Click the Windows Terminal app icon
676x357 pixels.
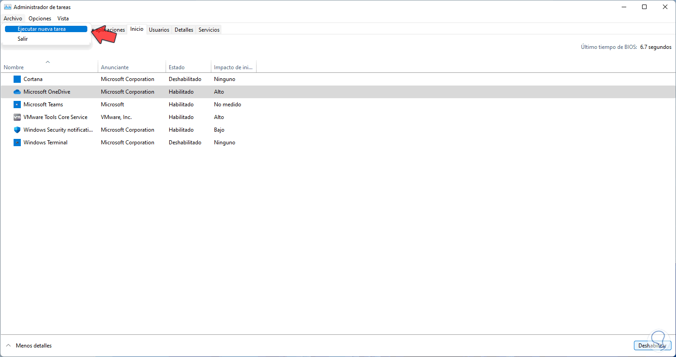point(17,143)
